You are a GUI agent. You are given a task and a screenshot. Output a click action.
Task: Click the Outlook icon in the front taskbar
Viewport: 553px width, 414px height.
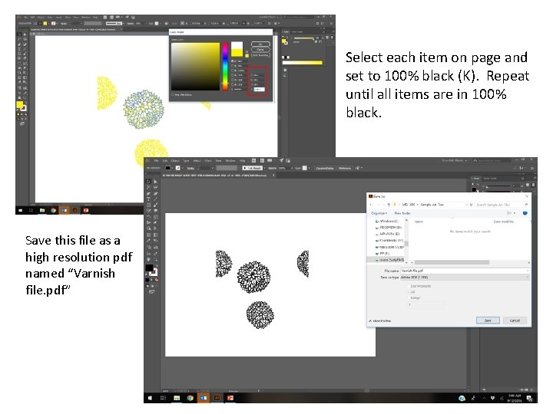coord(204,398)
